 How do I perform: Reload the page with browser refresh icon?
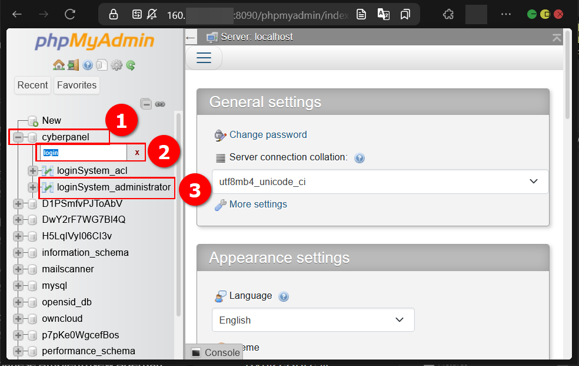pyautogui.click(x=70, y=14)
